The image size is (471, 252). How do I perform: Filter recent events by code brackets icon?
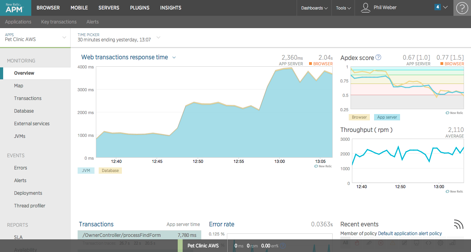428,243
